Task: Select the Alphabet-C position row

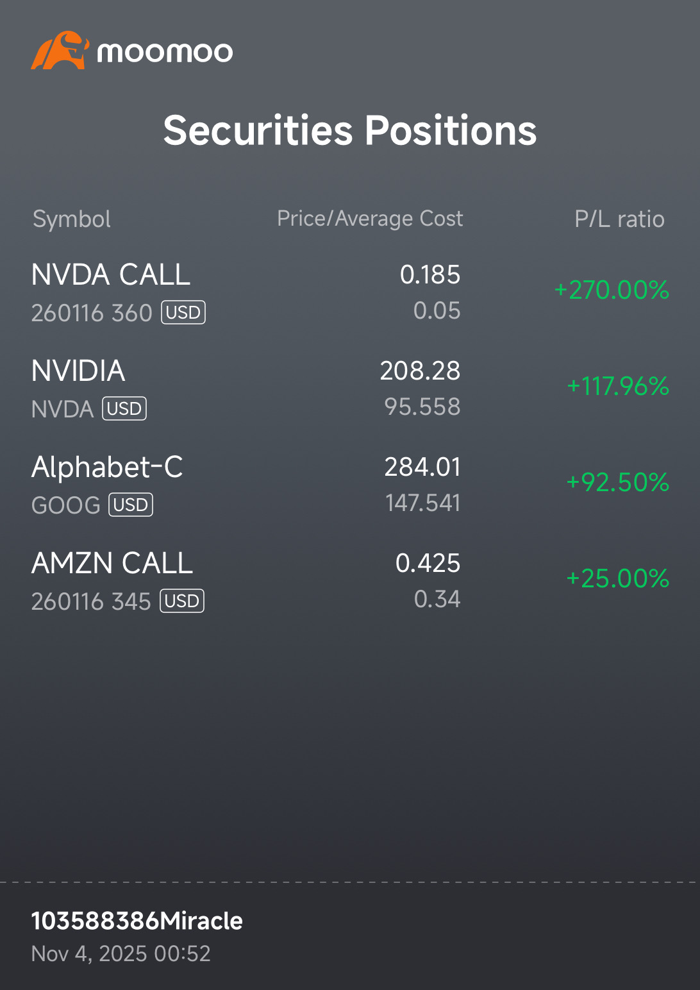Action: (x=107, y=467)
